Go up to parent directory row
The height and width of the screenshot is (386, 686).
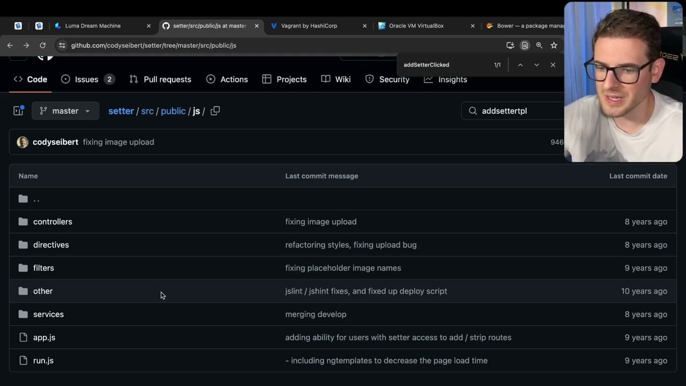click(x=343, y=199)
